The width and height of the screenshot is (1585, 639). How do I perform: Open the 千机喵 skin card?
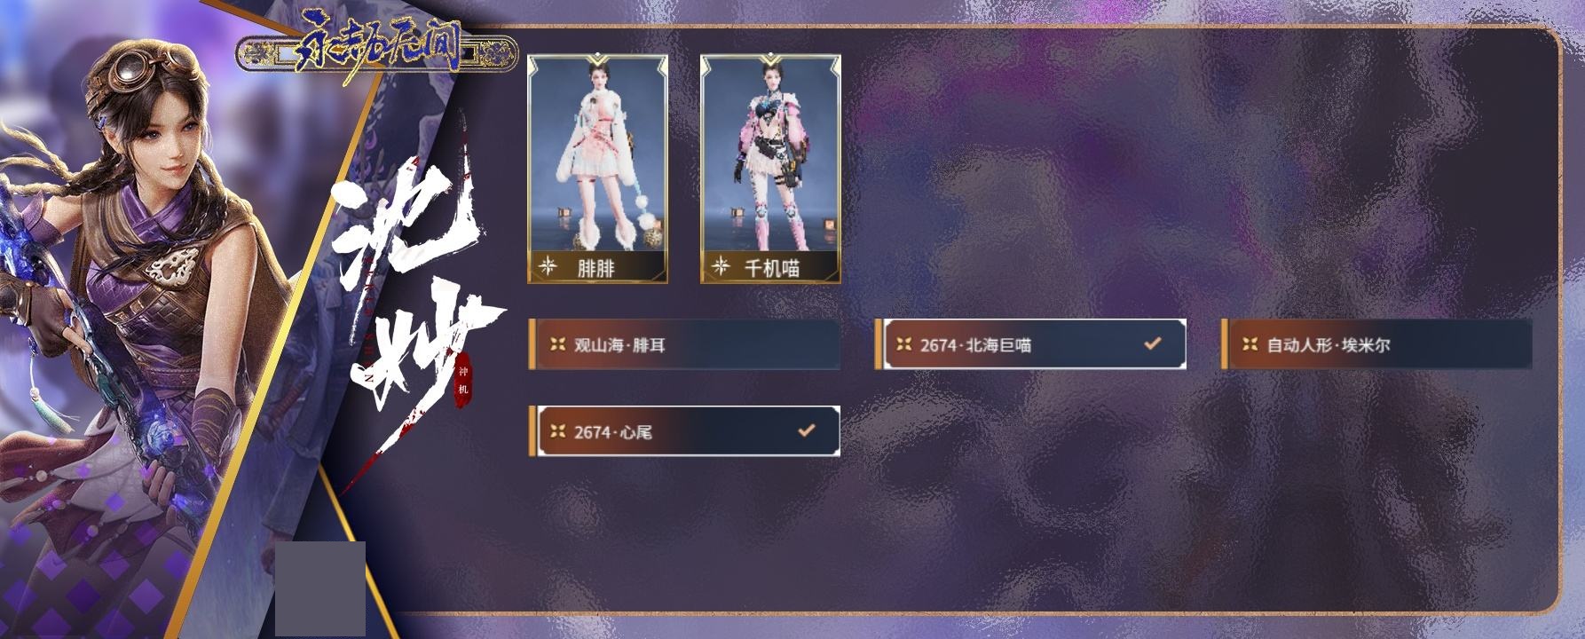pos(770,170)
